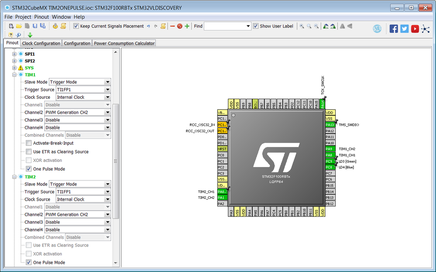Click the Save As double-floppy icon
The image size is (436, 272).
[42, 26]
